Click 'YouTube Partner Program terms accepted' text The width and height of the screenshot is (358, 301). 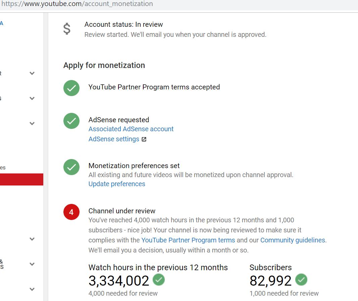[x=154, y=87]
